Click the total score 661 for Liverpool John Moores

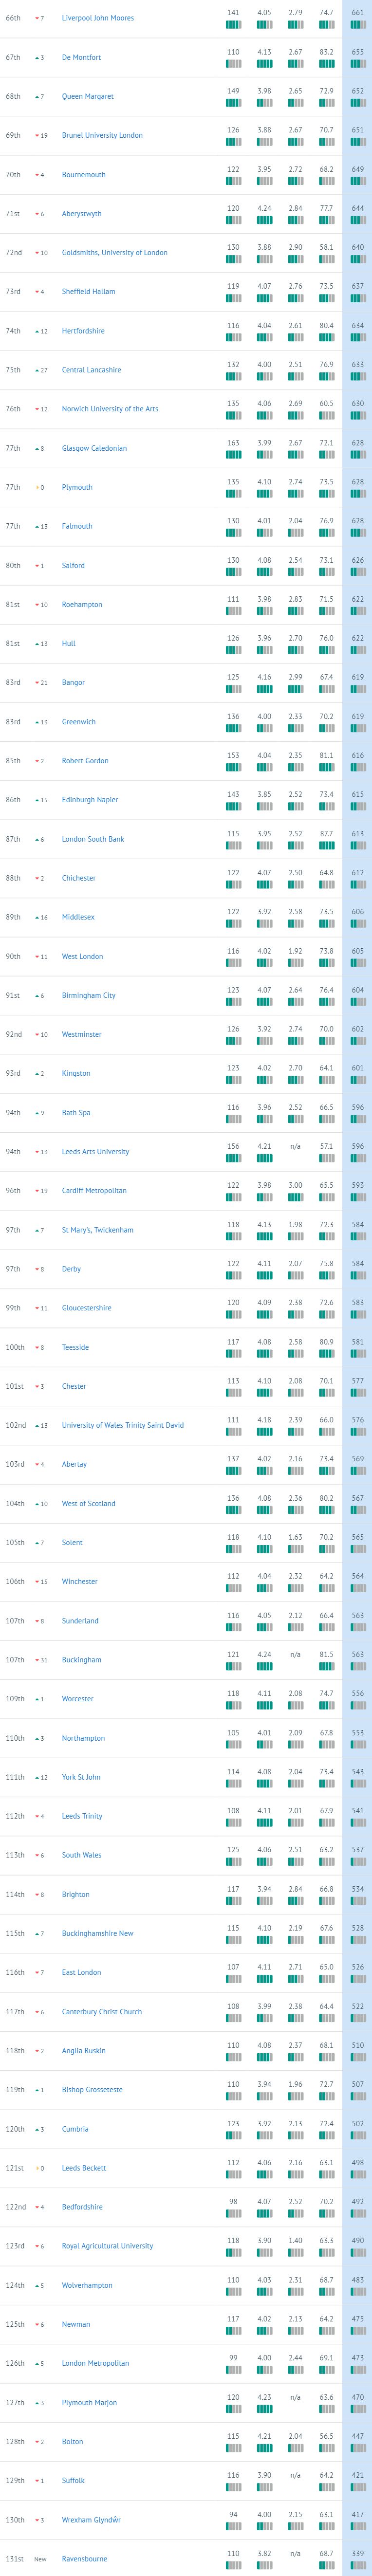(358, 13)
